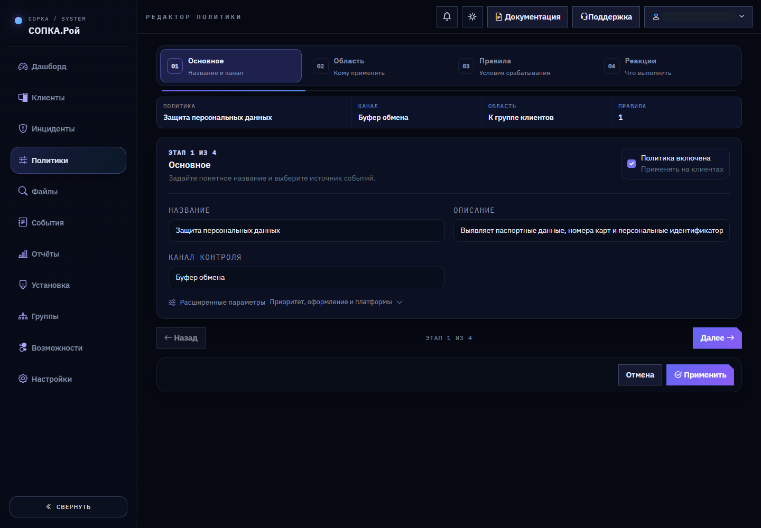Click the Клиенты devices icon
Image resolution: width=761 pixels, height=528 pixels.
point(23,98)
